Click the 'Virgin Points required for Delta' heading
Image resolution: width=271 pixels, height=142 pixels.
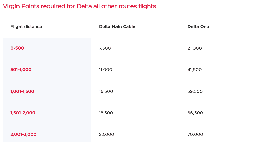[x=79, y=6]
